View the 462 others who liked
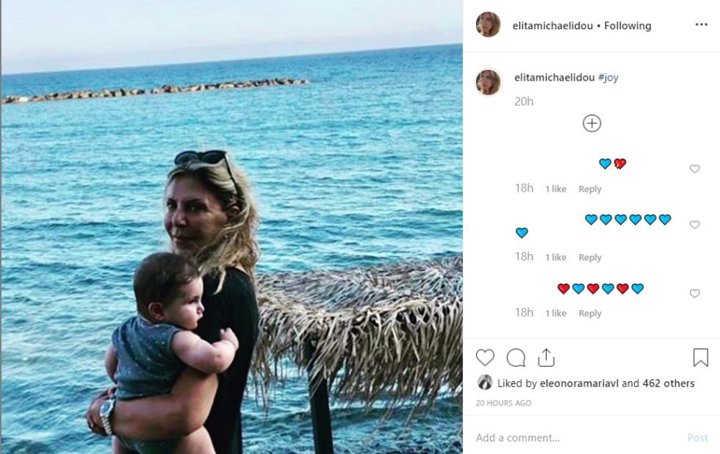 click(x=669, y=383)
